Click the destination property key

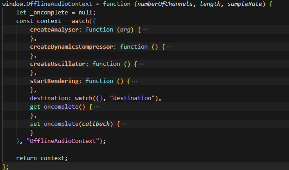click(x=49, y=98)
